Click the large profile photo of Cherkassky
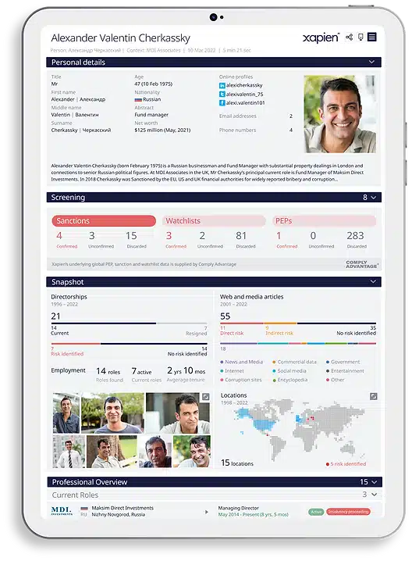 [339, 114]
